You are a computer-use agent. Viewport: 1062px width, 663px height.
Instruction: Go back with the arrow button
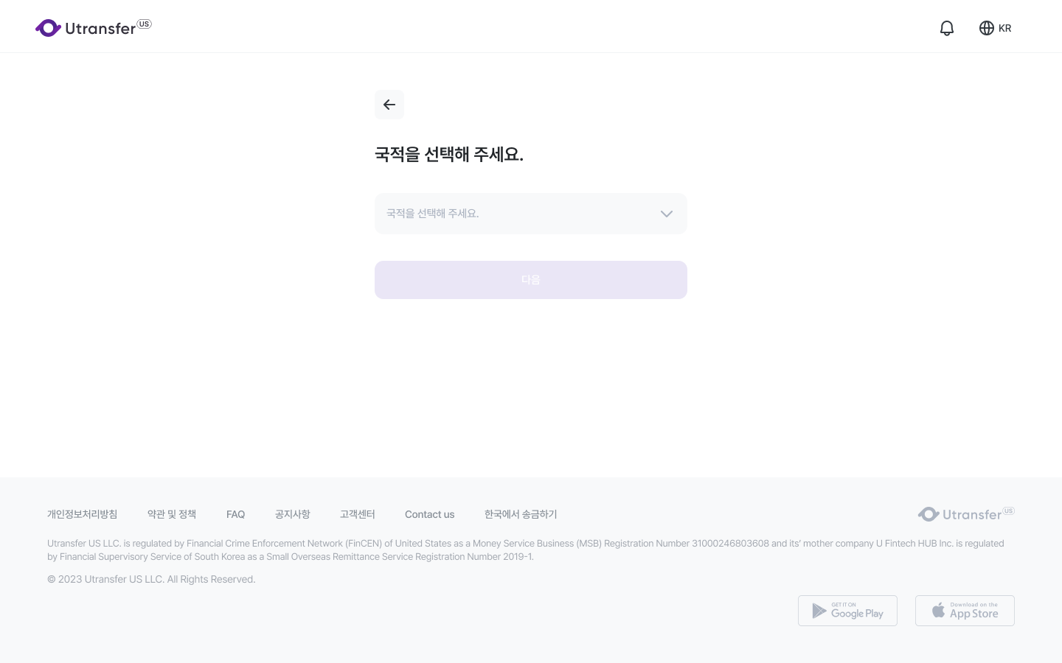(389, 105)
